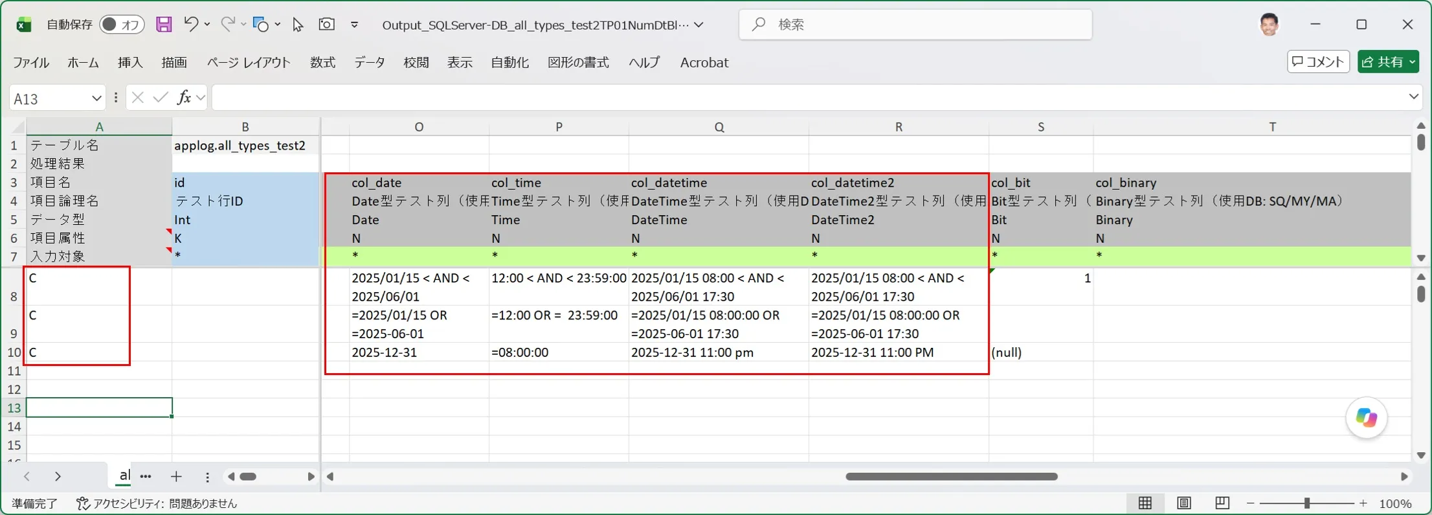This screenshot has width=1432, height=515.
Task: Open the データ ribbon tab
Action: 370,63
